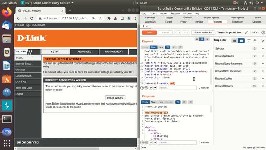The width and height of the screenshot is (266, 150).
Task: Open Chrome three-dot menu
Action: click(x=135, y=18)
